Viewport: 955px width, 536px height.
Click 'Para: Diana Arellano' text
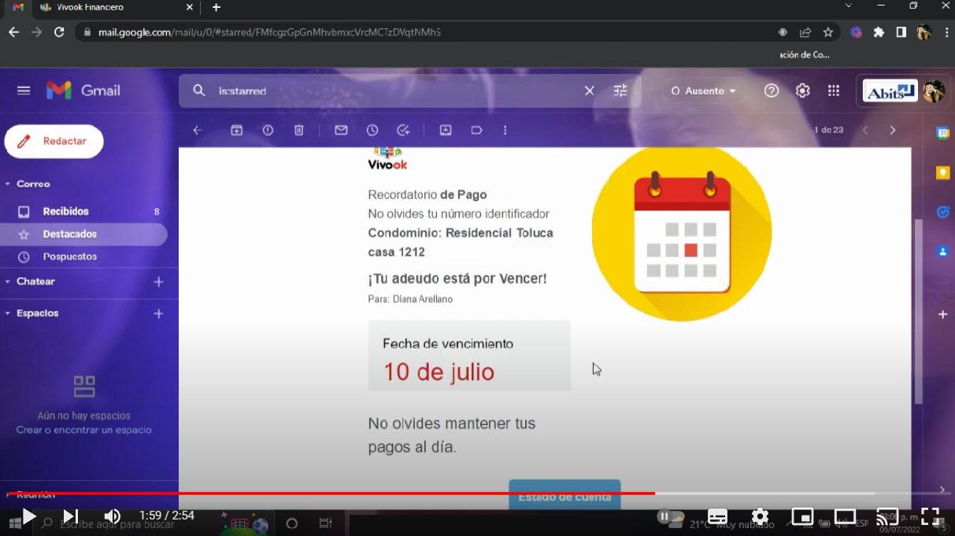tap(410, 299)
